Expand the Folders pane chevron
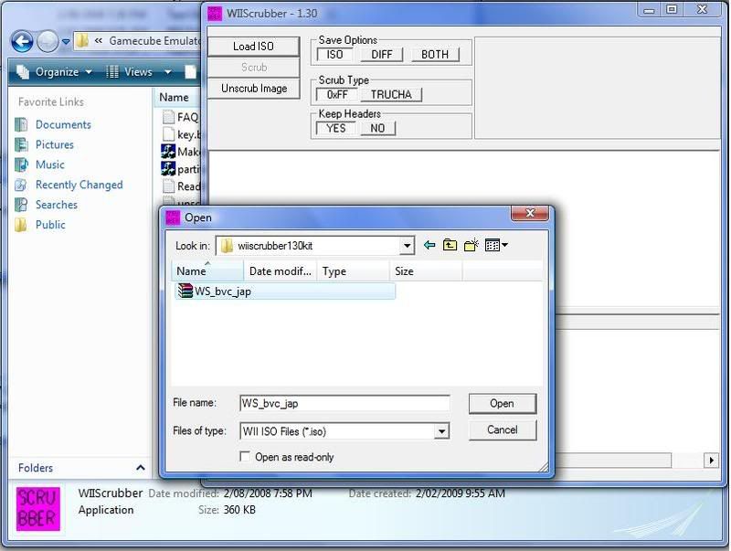The height and width of the screenshot is (551, 731). click(141, 468)
